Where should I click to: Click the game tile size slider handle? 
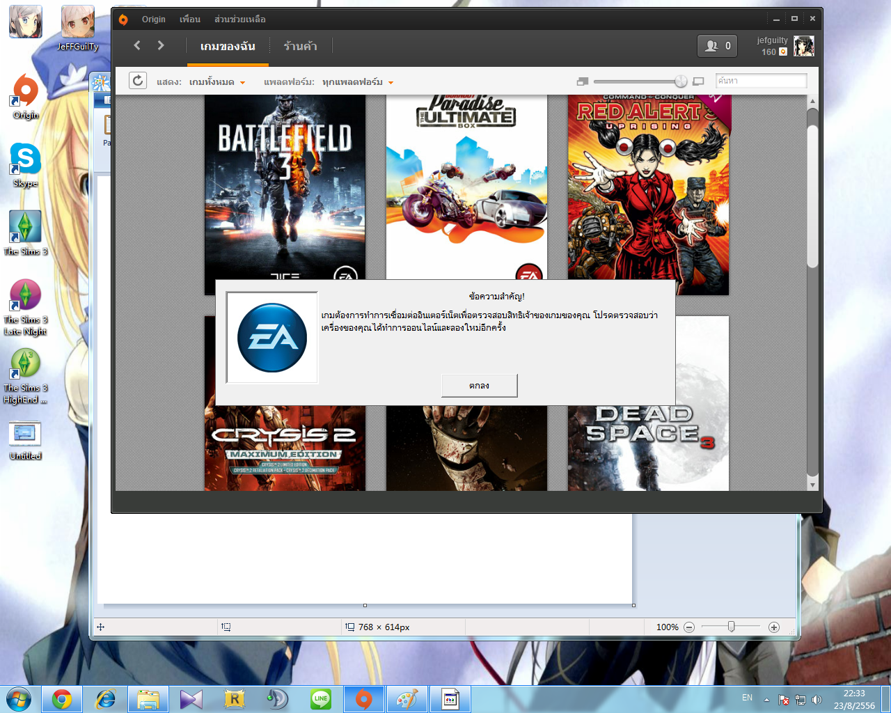click(x=681, y=81)
